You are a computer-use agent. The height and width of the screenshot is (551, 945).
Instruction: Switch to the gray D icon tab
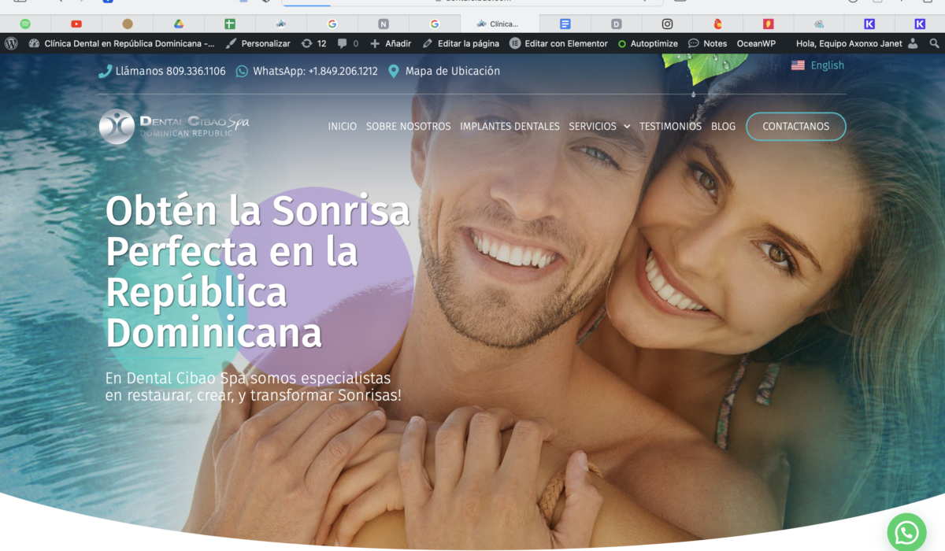point(617,24)
